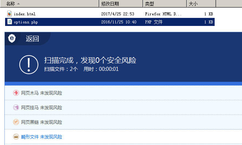Click the 畸形文件 folder icon
The height and width of the screenshot is (145, 242).
pos(16,137)
